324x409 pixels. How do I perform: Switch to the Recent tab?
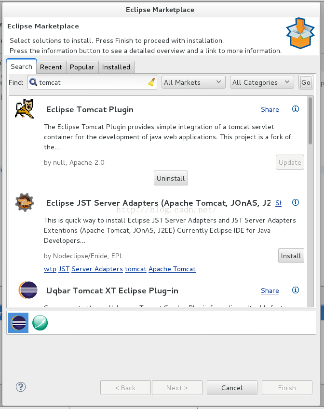point(51,67)
